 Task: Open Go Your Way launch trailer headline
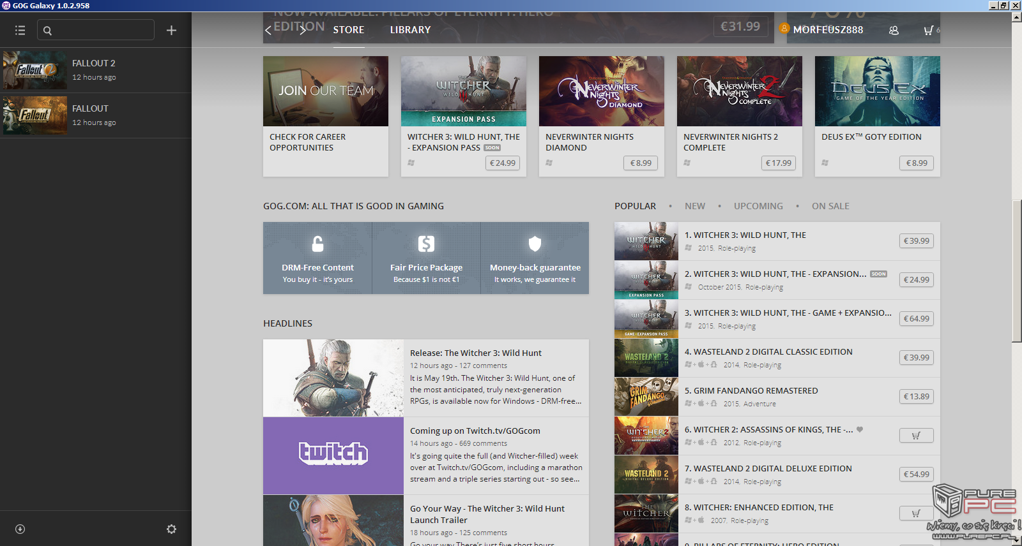click(x=487, y=514)
